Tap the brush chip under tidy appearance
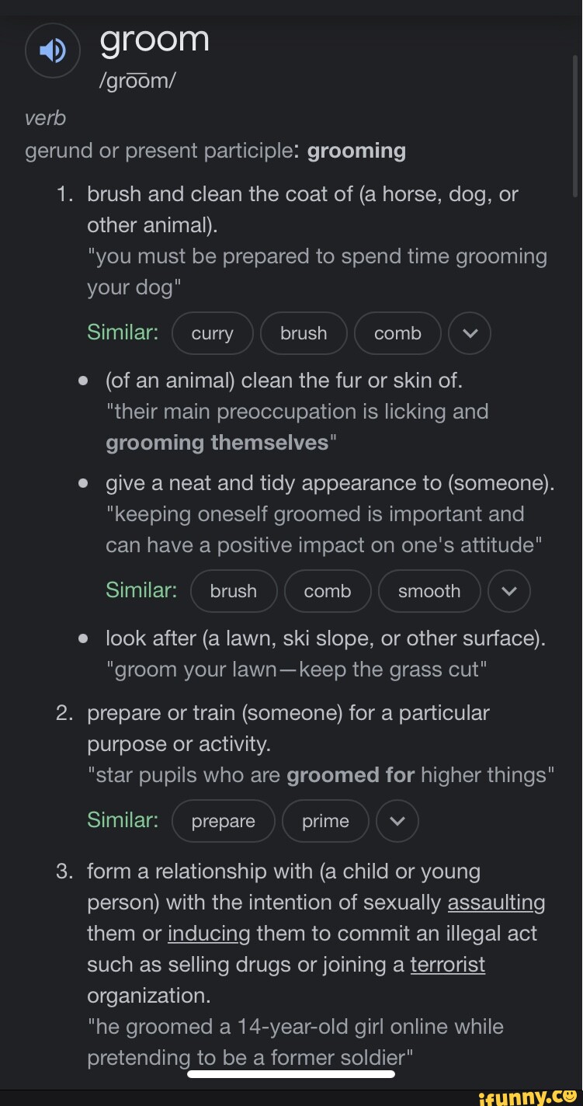583x1106 pixels. [x=233, y=591]
